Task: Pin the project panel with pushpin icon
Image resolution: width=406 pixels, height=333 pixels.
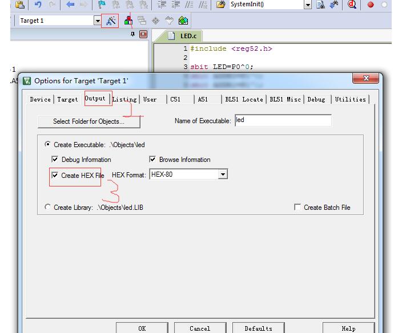Action: pyautogui.click(x=133, y=34)
